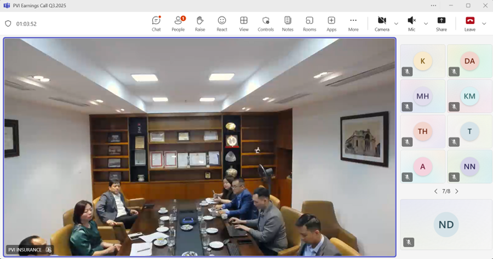Open the Apps panel
The height and width of the screenshot is (259, 493).
click(x=331, y=23)
